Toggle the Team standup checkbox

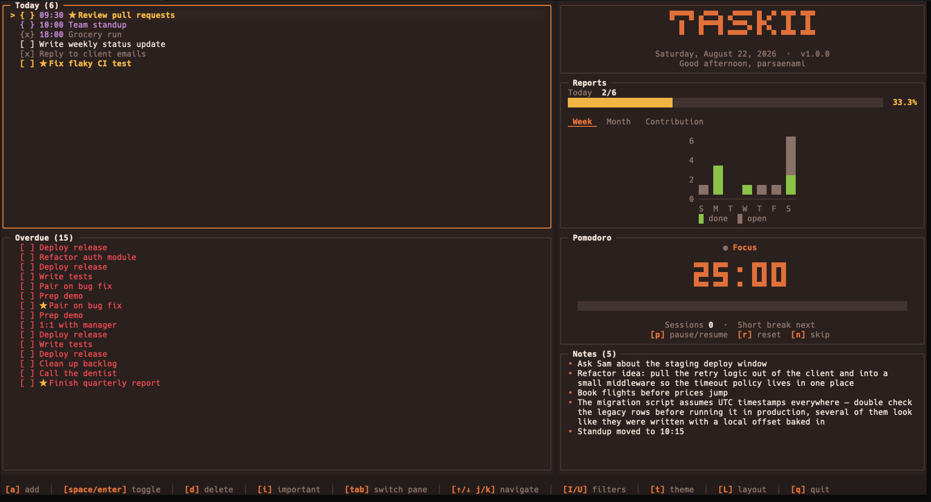pos(27,25)
